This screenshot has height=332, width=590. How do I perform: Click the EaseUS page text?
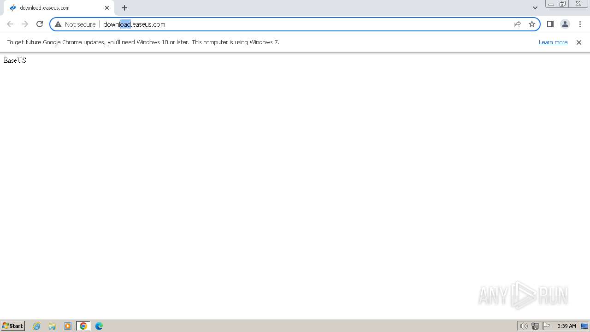(15, 60)
